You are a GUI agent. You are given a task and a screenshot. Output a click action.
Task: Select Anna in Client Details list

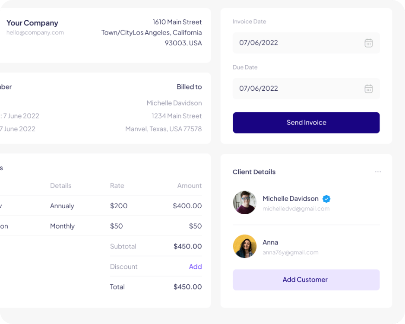click(270, 242)
